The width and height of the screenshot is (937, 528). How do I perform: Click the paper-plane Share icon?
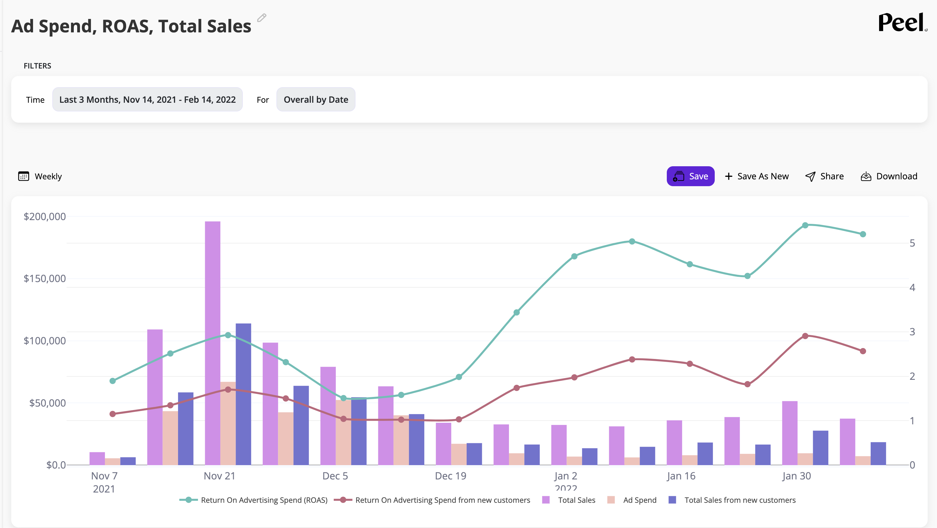[810, 177]
